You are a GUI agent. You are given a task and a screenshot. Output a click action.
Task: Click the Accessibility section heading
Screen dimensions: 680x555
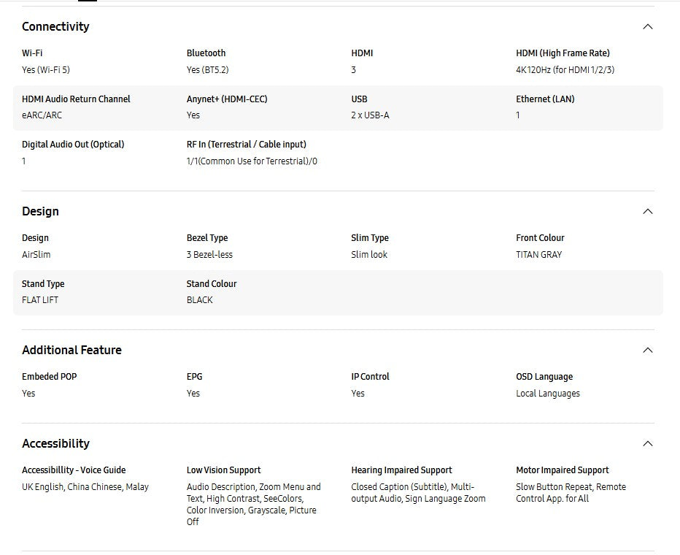click(x=55, y=444)
